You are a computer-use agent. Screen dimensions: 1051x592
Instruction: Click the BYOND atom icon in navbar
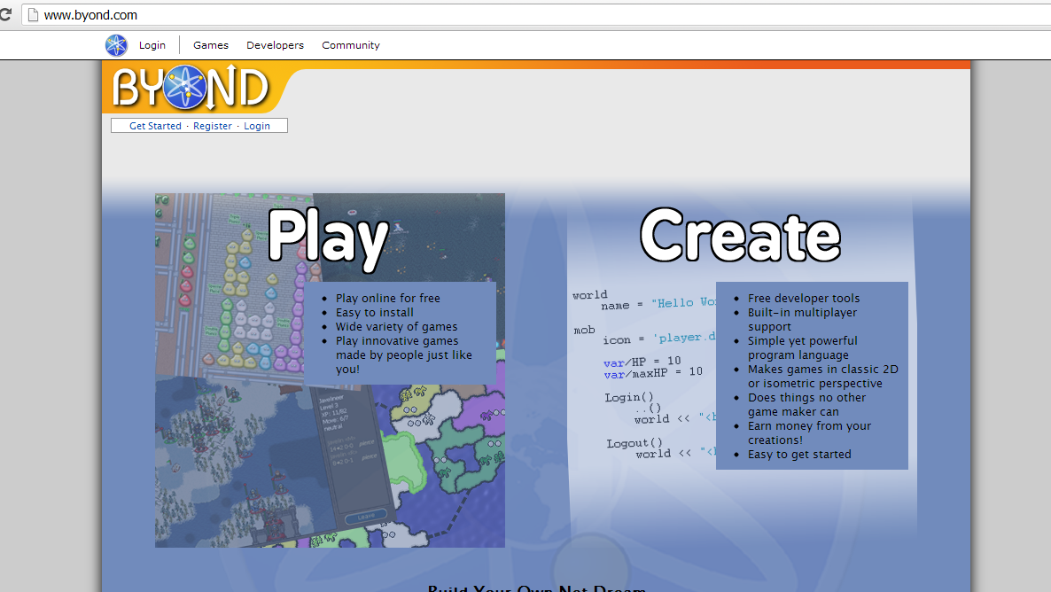pyautogui.click(x=116, y=45)
